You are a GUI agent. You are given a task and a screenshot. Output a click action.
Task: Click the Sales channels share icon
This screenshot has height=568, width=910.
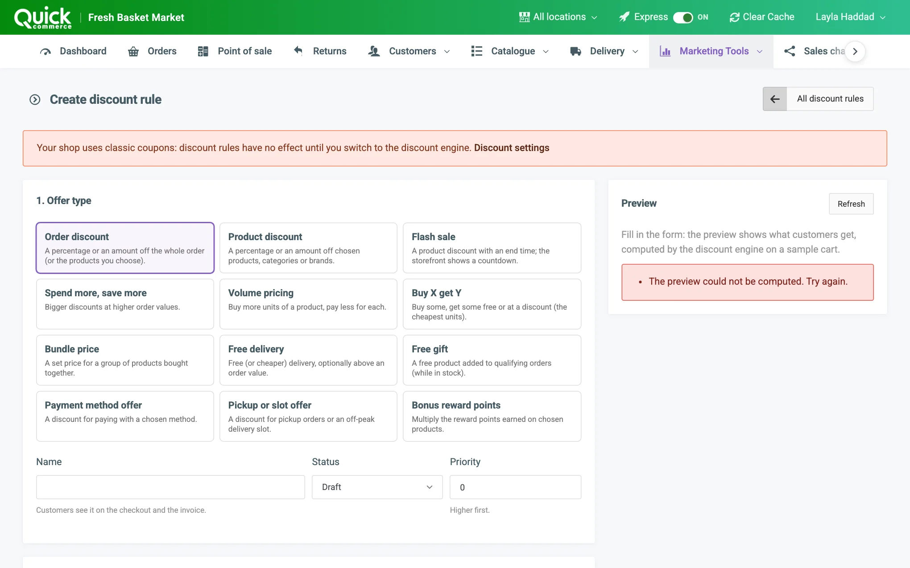790,51
